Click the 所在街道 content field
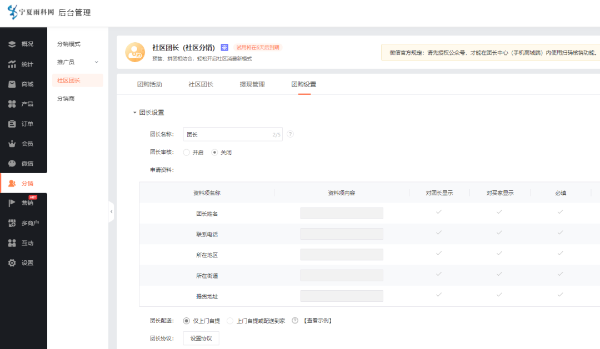Screen dimensions: 600x349 [x=342, y=275]
